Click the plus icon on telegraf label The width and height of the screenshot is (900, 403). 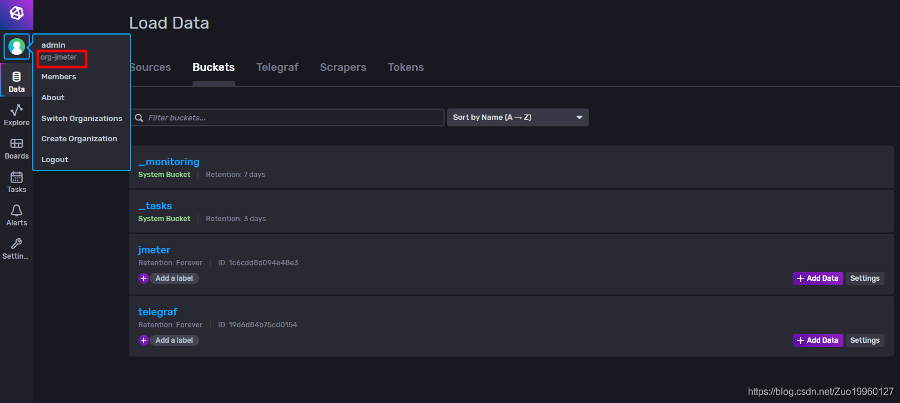click(143, 340)
